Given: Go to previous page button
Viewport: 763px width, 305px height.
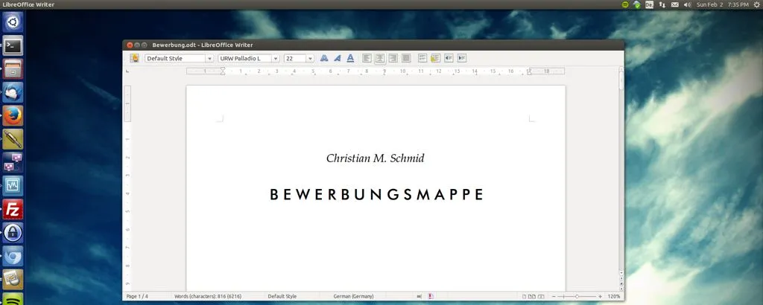Looking at the screenshot, I should click(621, 279).
